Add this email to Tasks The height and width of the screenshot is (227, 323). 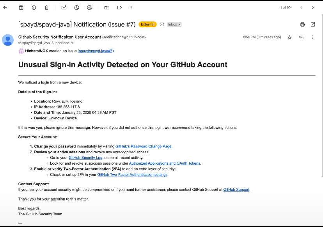pyautogui.click(x=89, y=7)
